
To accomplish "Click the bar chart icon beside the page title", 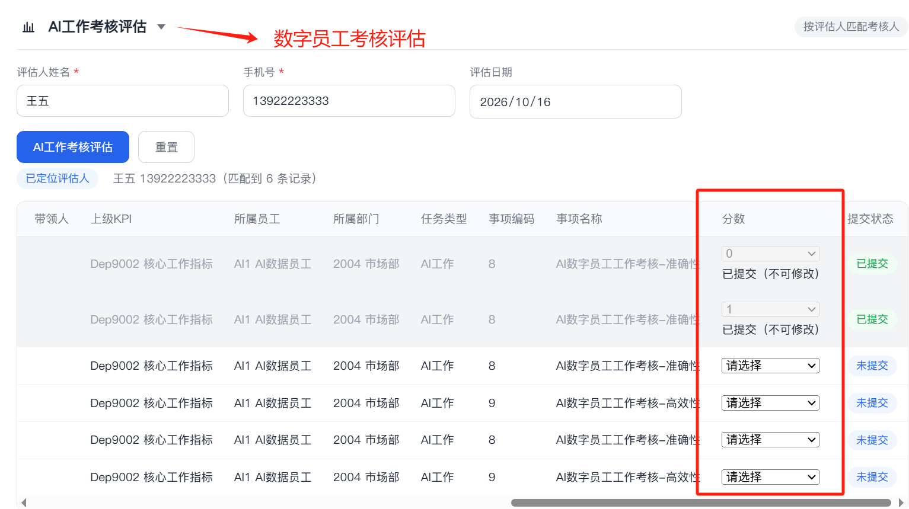I will 28,27.
